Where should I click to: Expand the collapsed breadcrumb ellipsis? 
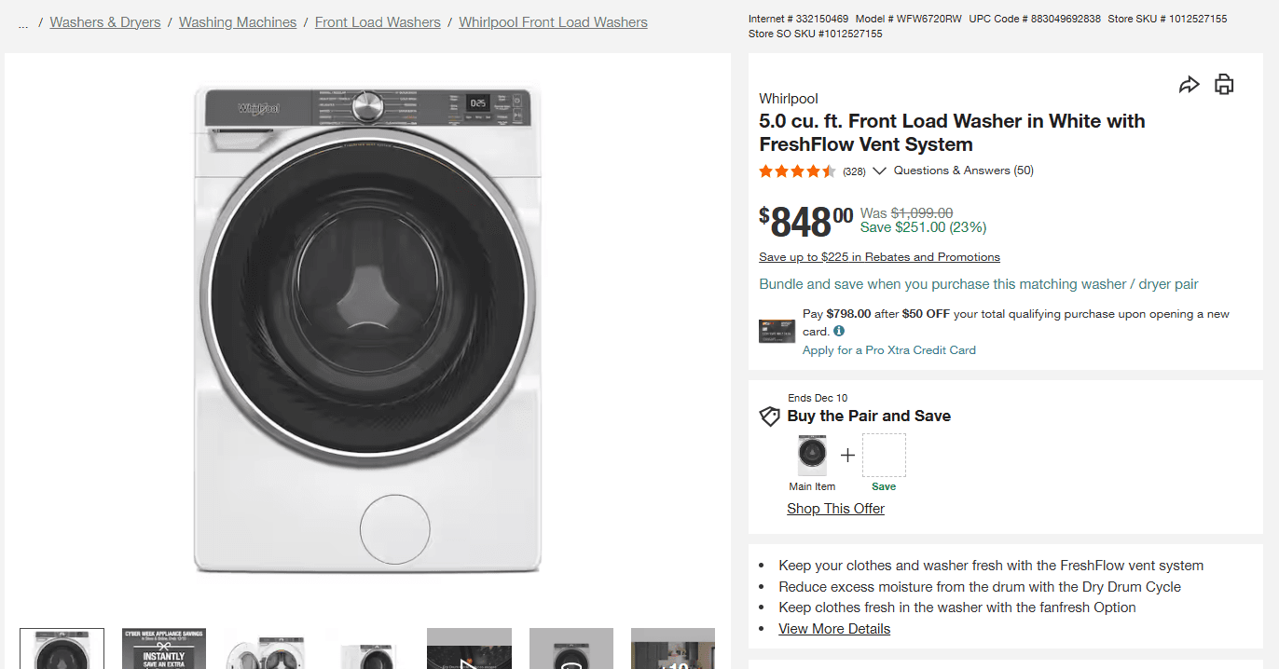pyautogui.click(x=22, y=22)
